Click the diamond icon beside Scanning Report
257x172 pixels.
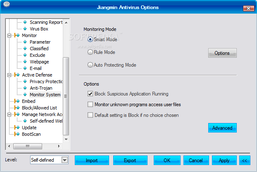pyautogui.click(x=25, y=22)
